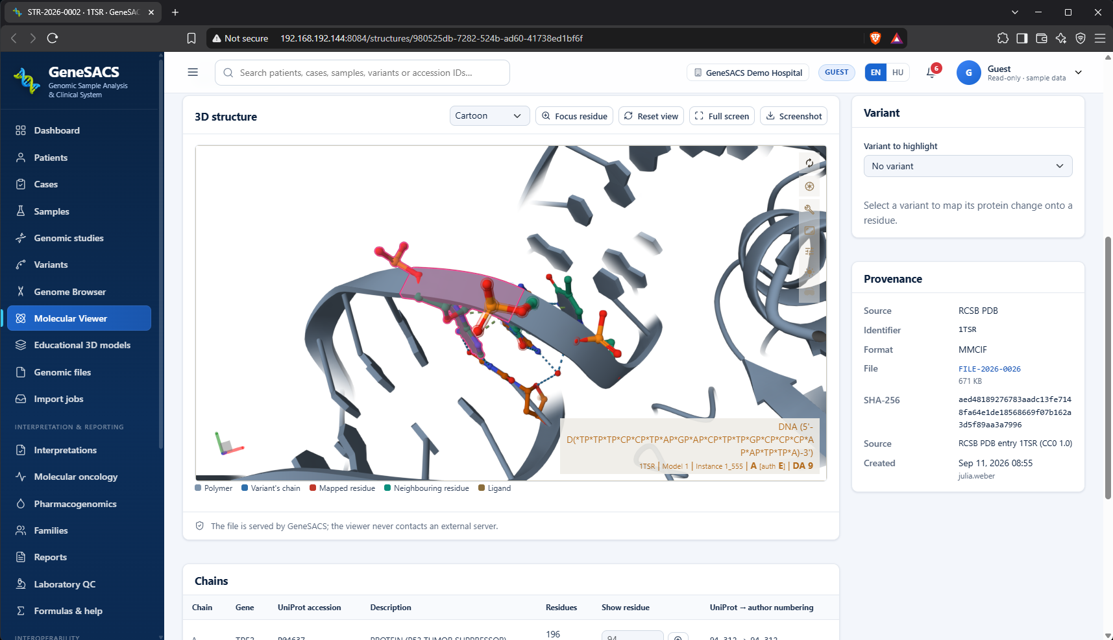Click GeneSACS DNA logo
Viewport: 1113px width, 640px height.
point(26,81)
